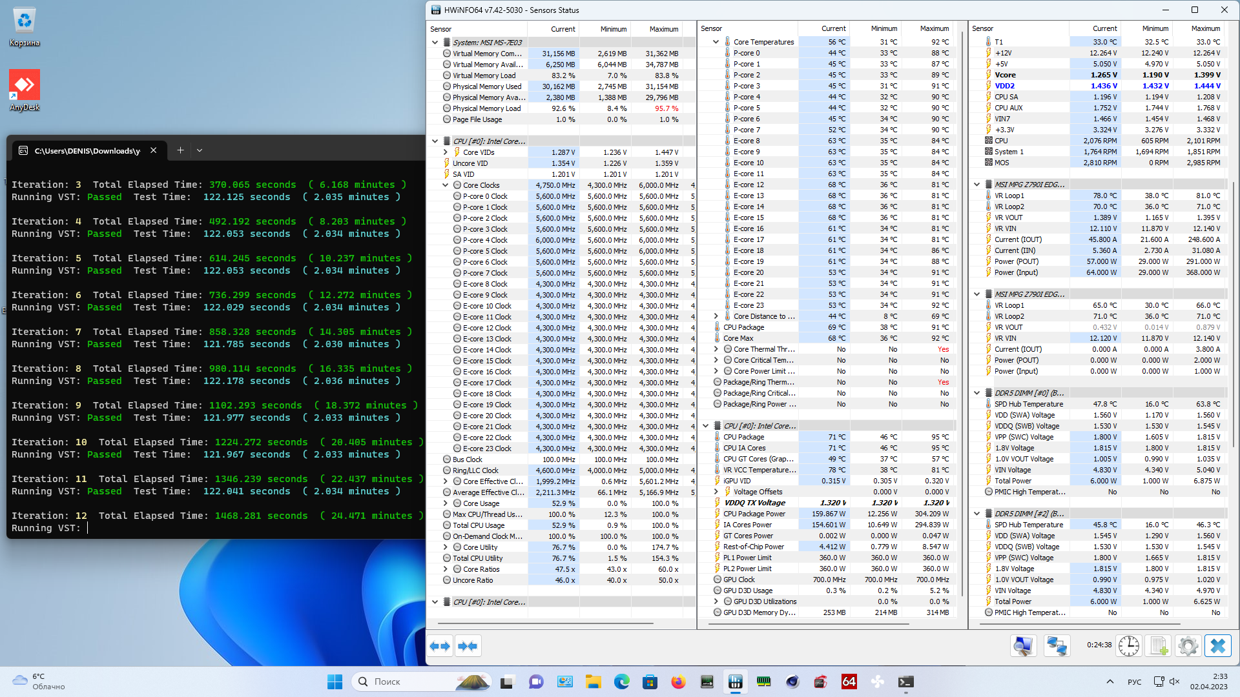This screenshot has width=1240, height=697.
Task: Click the shrink columns inward arrows button
Action: pyautogui.click(x=468, y=646)
